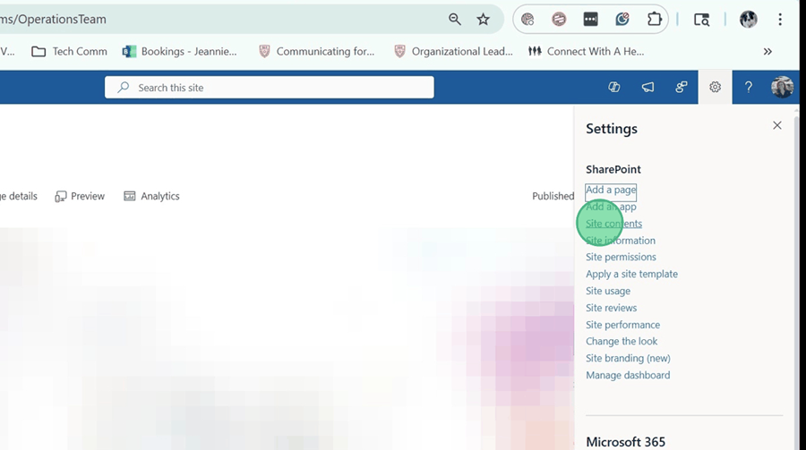Image resolution: width=806 pixels, height=450 pixels.
Task: Click the Search this site field
Action: tap(269, 88)
